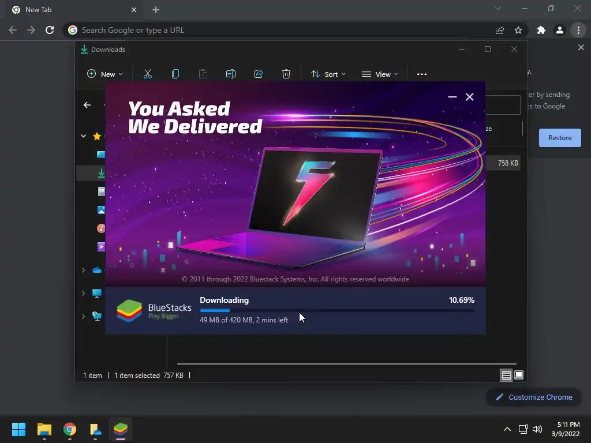591x443 pixels.
Task: Go back with Downloads window back arrow
Action: click(x=87, y=105)
